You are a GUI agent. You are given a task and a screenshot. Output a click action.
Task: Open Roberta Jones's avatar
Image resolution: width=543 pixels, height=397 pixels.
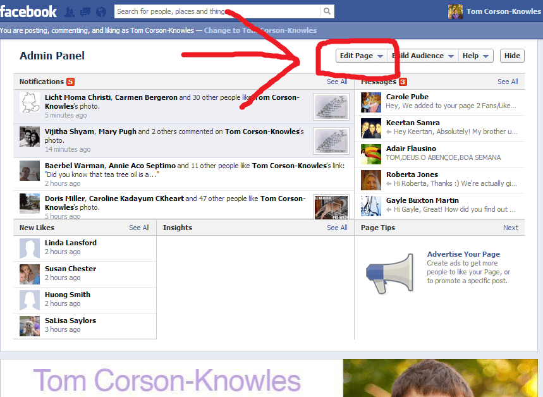pos(371,180)
